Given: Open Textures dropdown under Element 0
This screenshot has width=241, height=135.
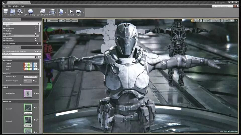Looking at the screenshot, I should [x=28, y=113].
